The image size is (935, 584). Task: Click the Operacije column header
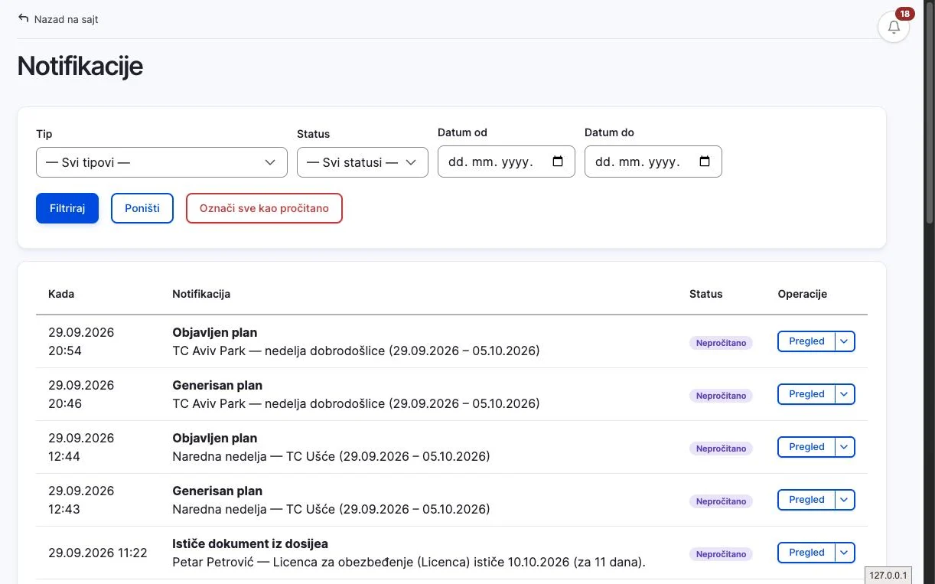(803, 294)
